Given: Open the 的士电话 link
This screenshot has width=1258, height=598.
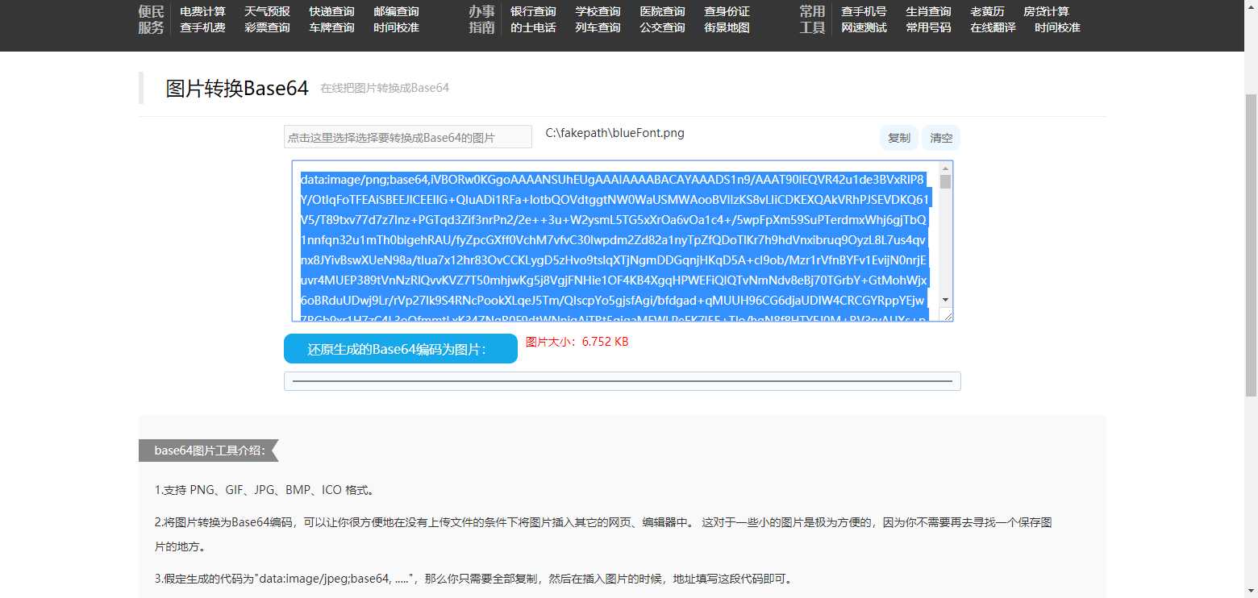Looking at the screenshot, I should coord(533,27).
